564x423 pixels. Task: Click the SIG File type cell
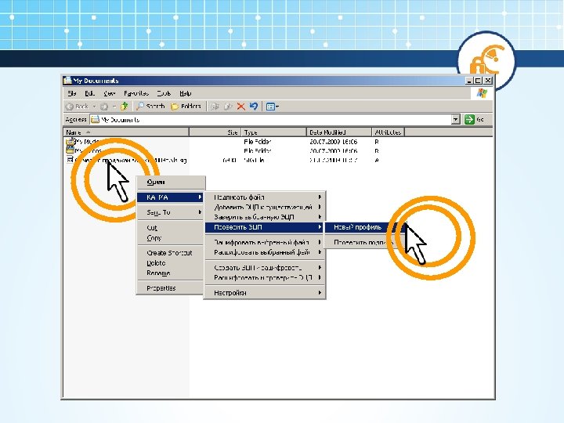pyautogui.click(x=255, y=160)
